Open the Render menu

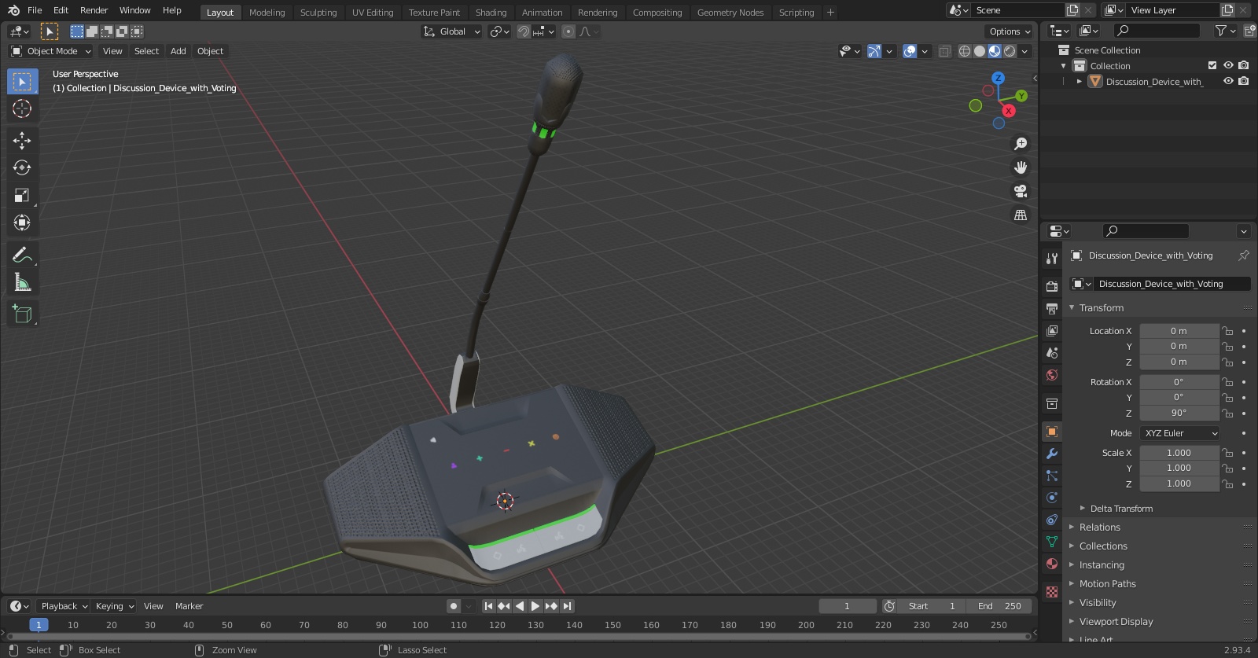pyautogui.click(x=94, y=10)
